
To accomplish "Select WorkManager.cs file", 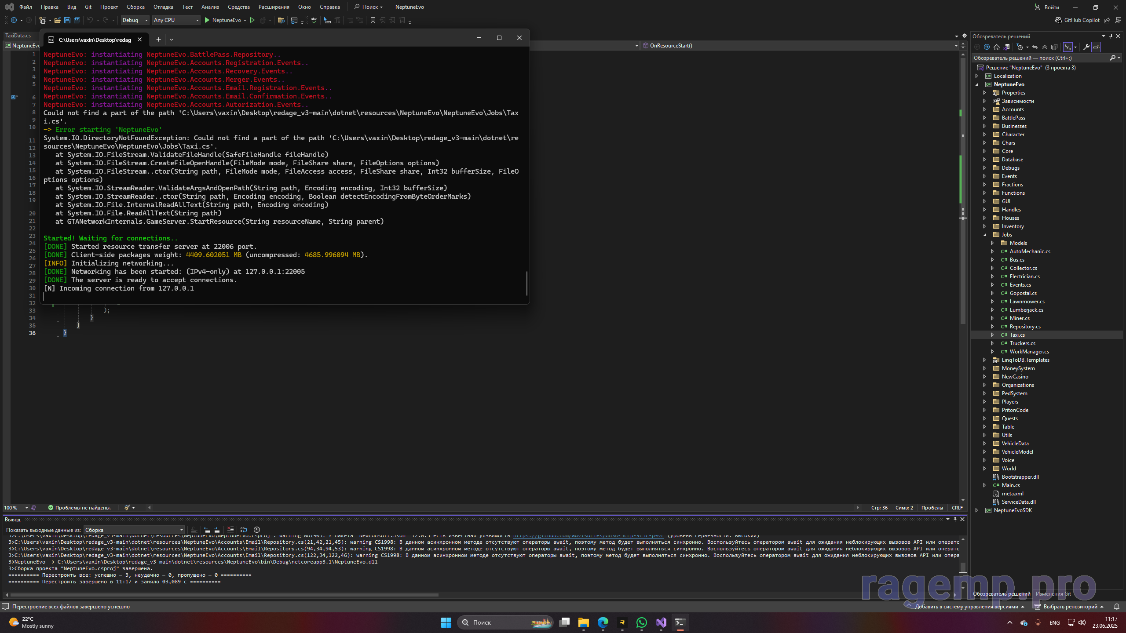I will pyautogui.click(x=1029, y=352).
